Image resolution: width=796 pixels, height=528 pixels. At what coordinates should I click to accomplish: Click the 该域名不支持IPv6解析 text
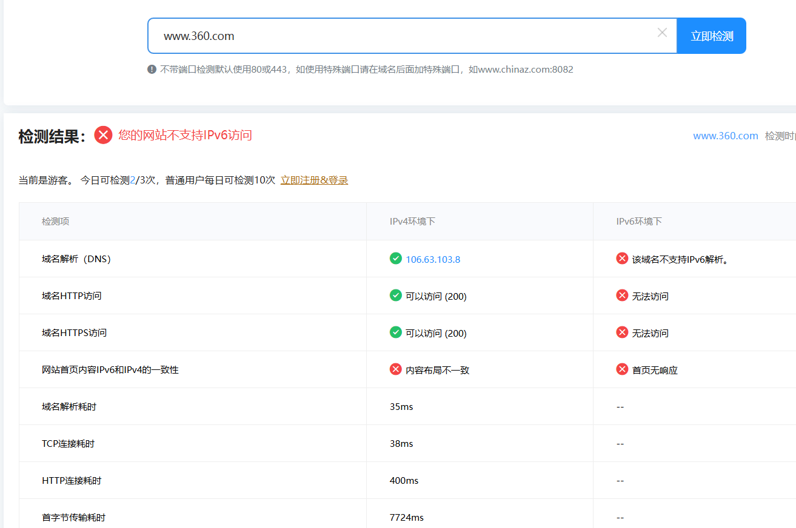pyautogui.click(x=680, y=260)
